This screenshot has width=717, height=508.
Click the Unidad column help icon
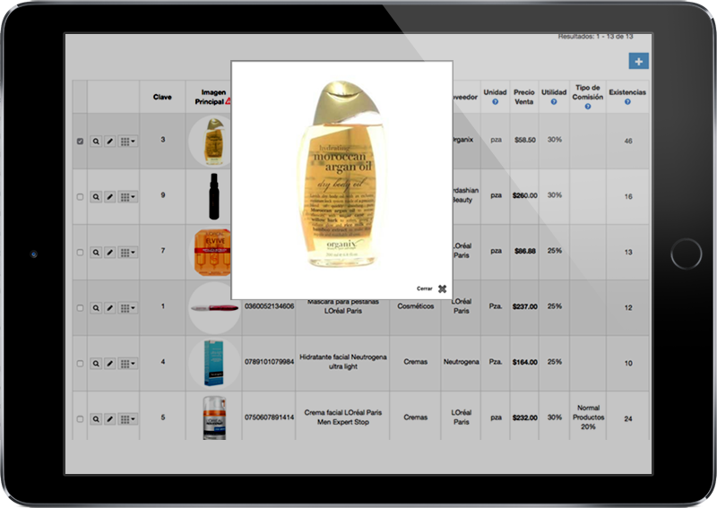(496, 102)
